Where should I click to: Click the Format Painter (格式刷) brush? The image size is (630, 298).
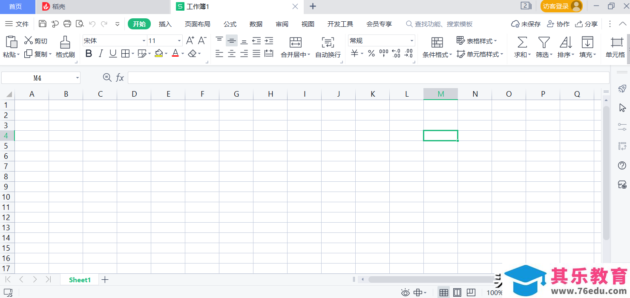click(65, 47)
